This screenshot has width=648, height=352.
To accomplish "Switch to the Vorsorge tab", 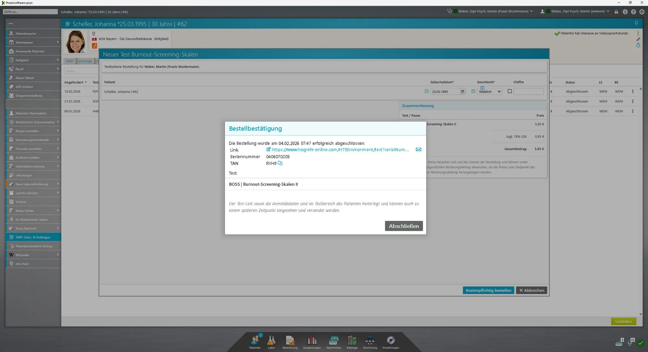I will tap(85, 61).
